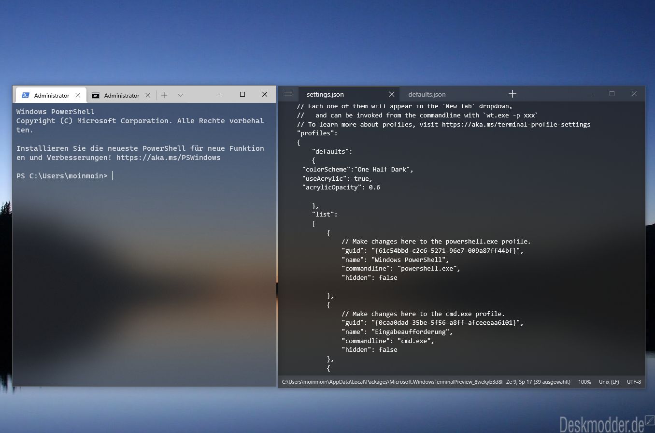Click the 'Ze 9, Sp 17' line indicator

538,382
